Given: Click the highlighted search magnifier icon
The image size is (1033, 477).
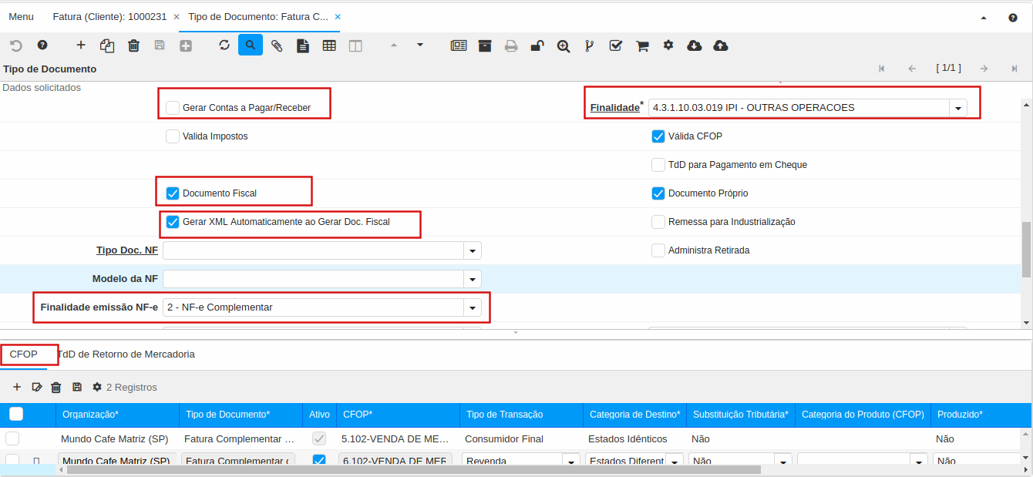Looking at the screenshot, I should pyautogui.click(x=251, y=45).
